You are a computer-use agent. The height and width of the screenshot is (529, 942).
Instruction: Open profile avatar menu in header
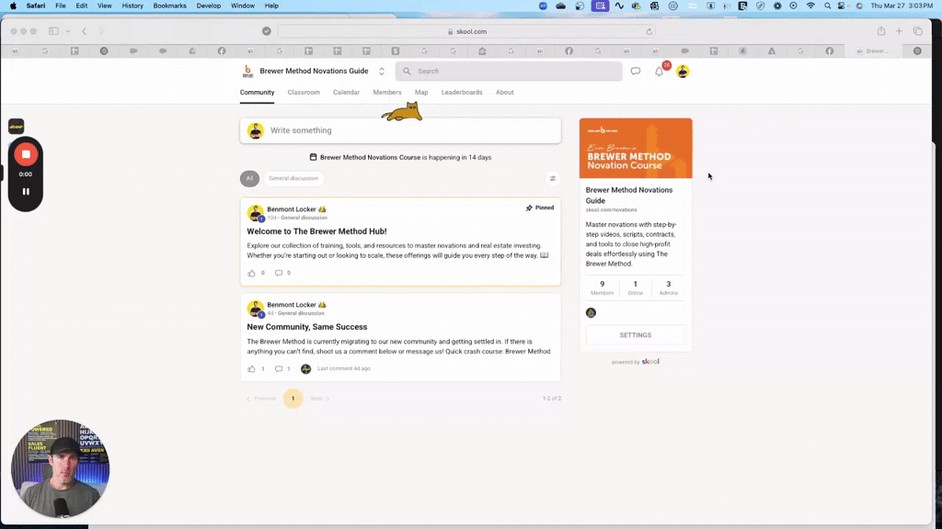point(683,72)
